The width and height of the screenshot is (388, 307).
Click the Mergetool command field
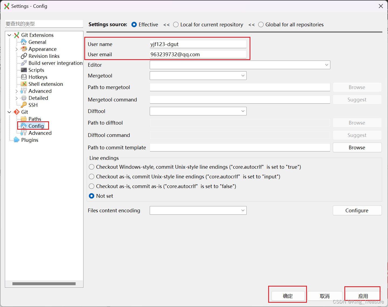pyautogui.click(x=240, y=100)
